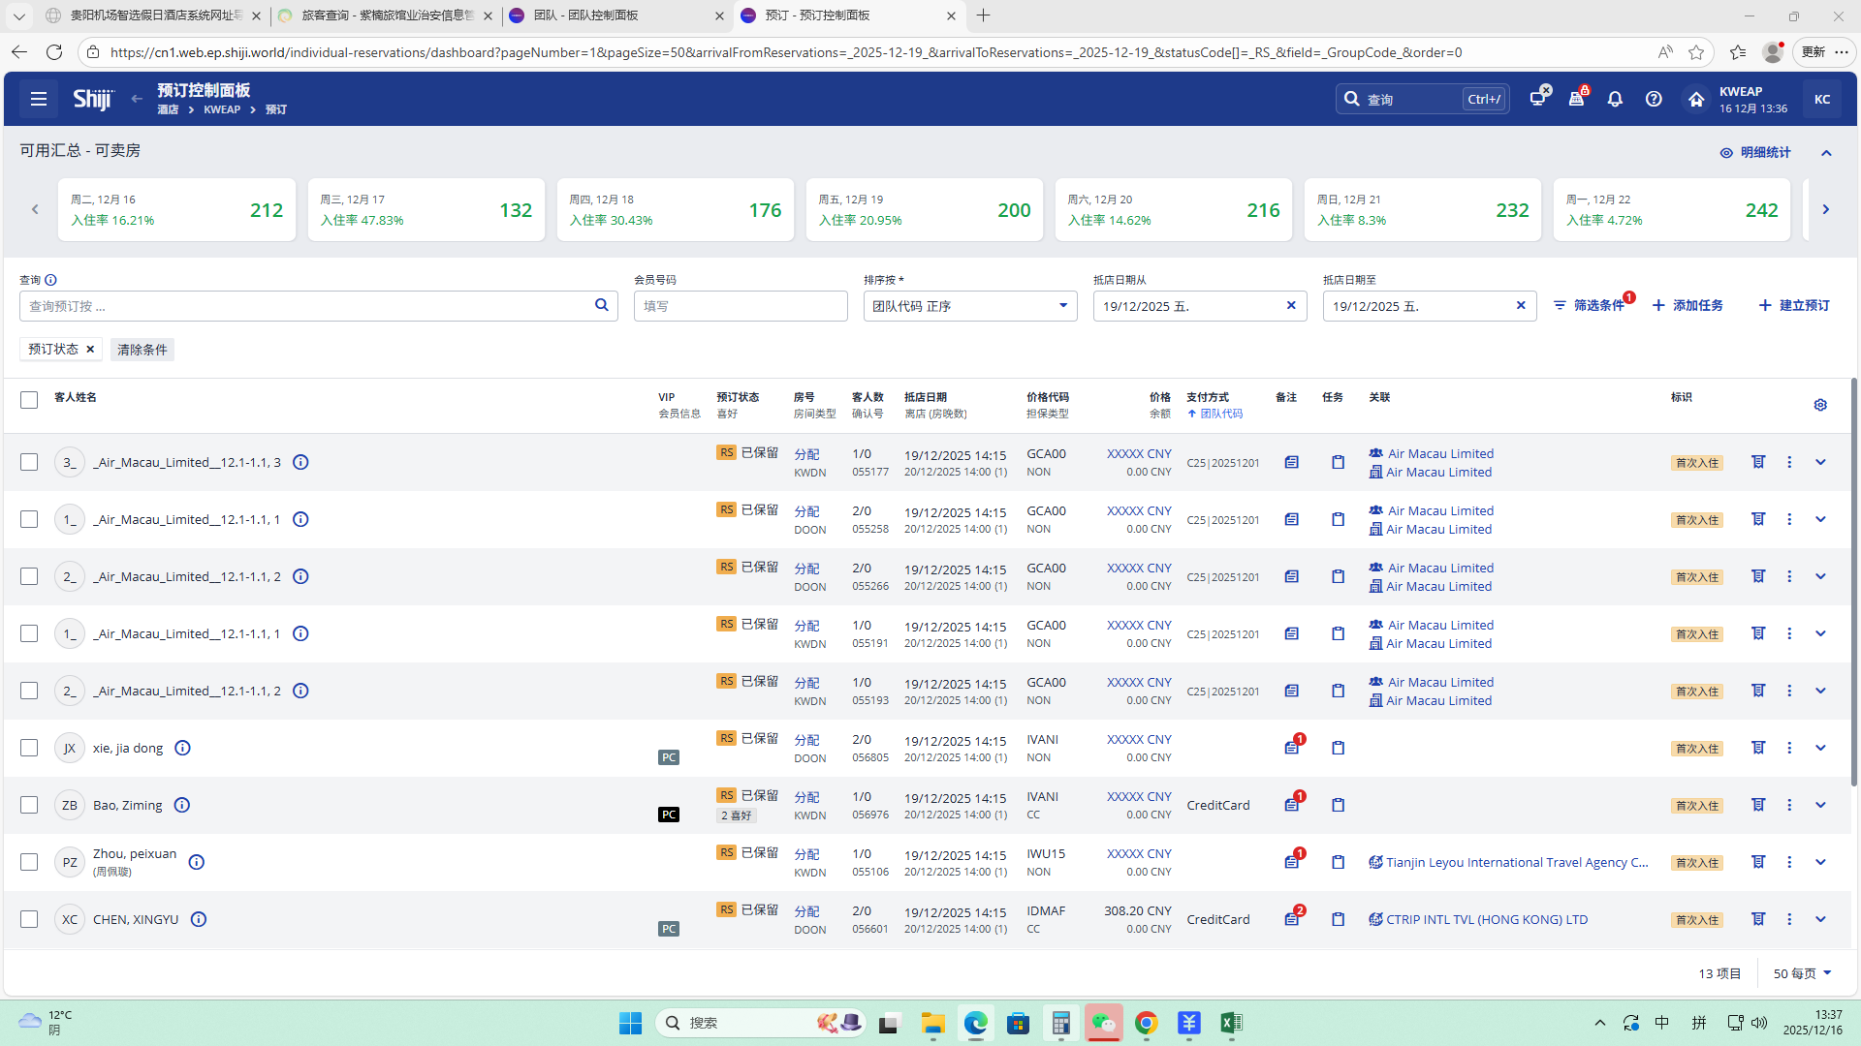Click the 建立预订 button

point(1794,305)
